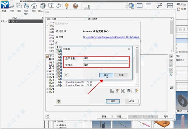Click into the 文件名 input field
Image resolution: width=188 pixels, height=129 pixels.
106,65
